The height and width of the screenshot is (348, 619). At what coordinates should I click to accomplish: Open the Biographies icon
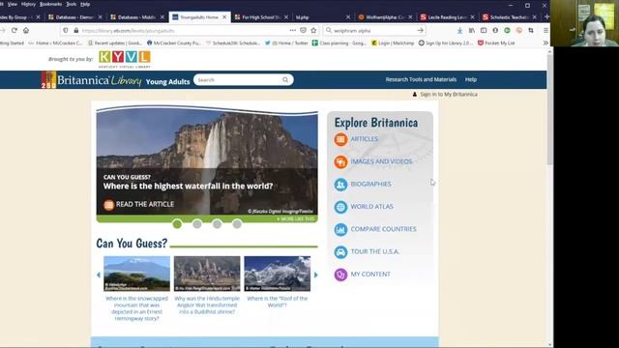point(340,185)
